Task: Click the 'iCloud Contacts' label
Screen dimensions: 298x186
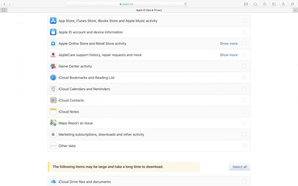Action: 71,100
